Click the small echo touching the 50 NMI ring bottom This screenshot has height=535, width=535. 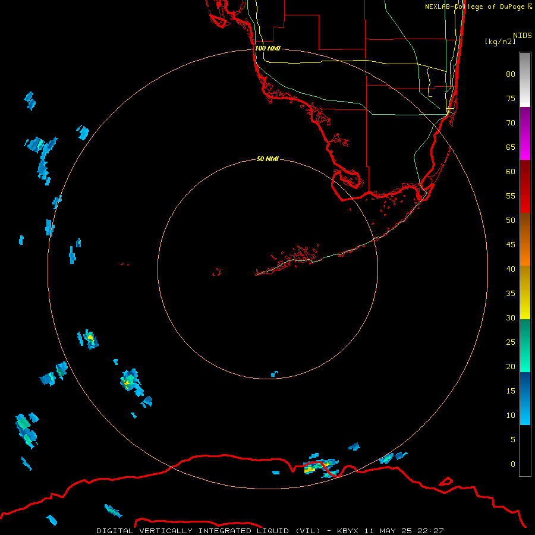pyautogui.click(x=274, y=374)
